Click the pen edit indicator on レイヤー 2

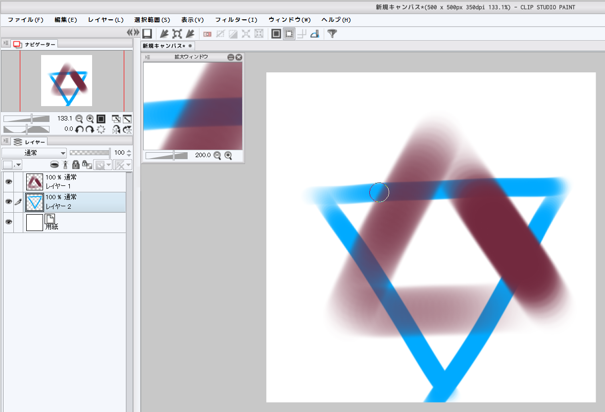[19, 202]
